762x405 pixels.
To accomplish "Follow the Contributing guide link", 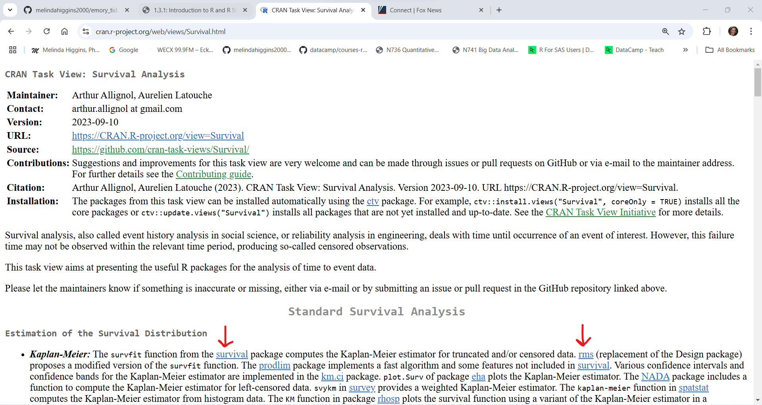I will (213, 174).
